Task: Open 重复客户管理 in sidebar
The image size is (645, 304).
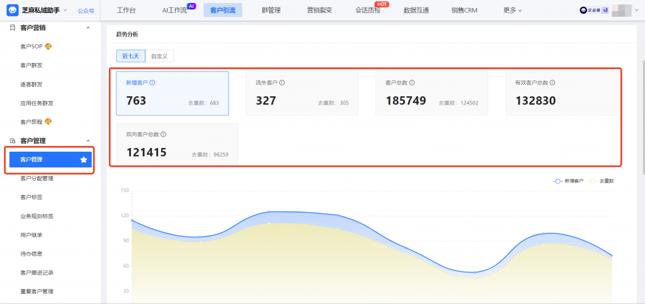Action: (x=37, y=291)
